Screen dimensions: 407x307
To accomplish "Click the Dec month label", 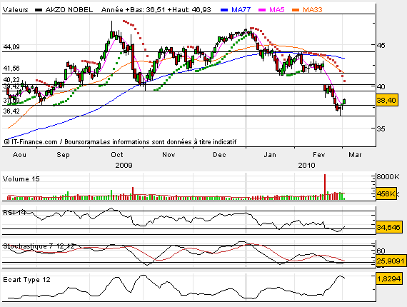I will click(x=219, y=155).
